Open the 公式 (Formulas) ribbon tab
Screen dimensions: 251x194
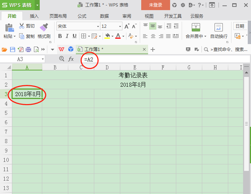(x=82, y=16)
